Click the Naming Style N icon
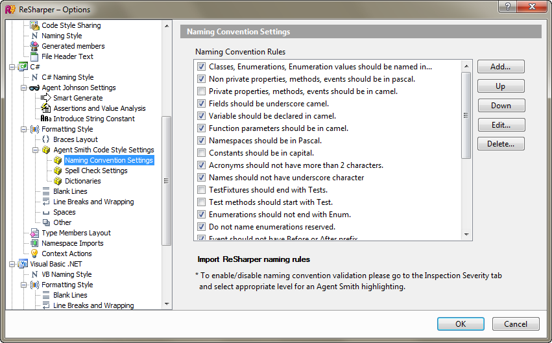The height and width of the screenshot is (343, 552). click(x=34, y=36)
